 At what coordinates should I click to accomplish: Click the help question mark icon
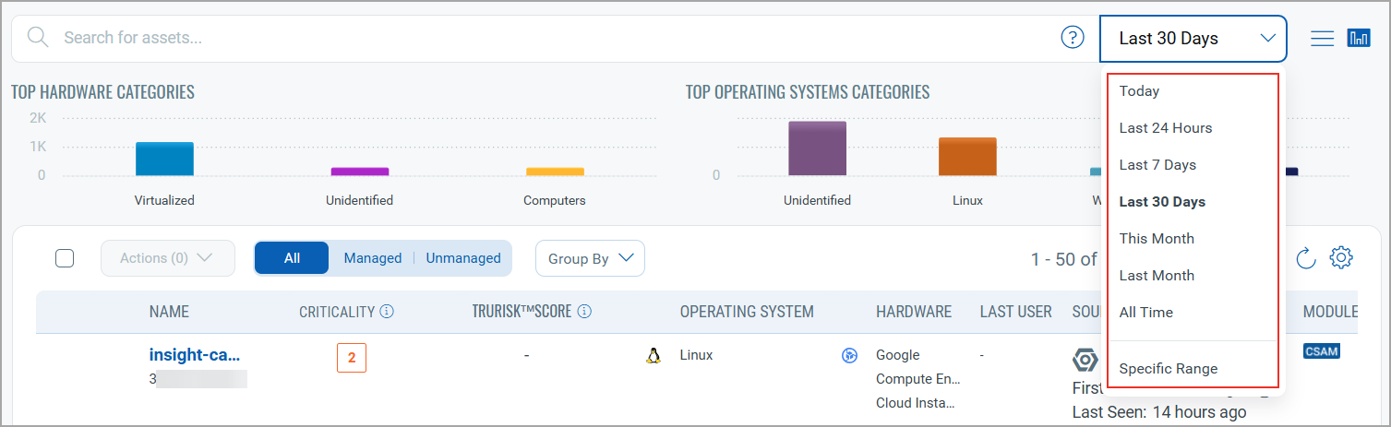(1072, 38)
